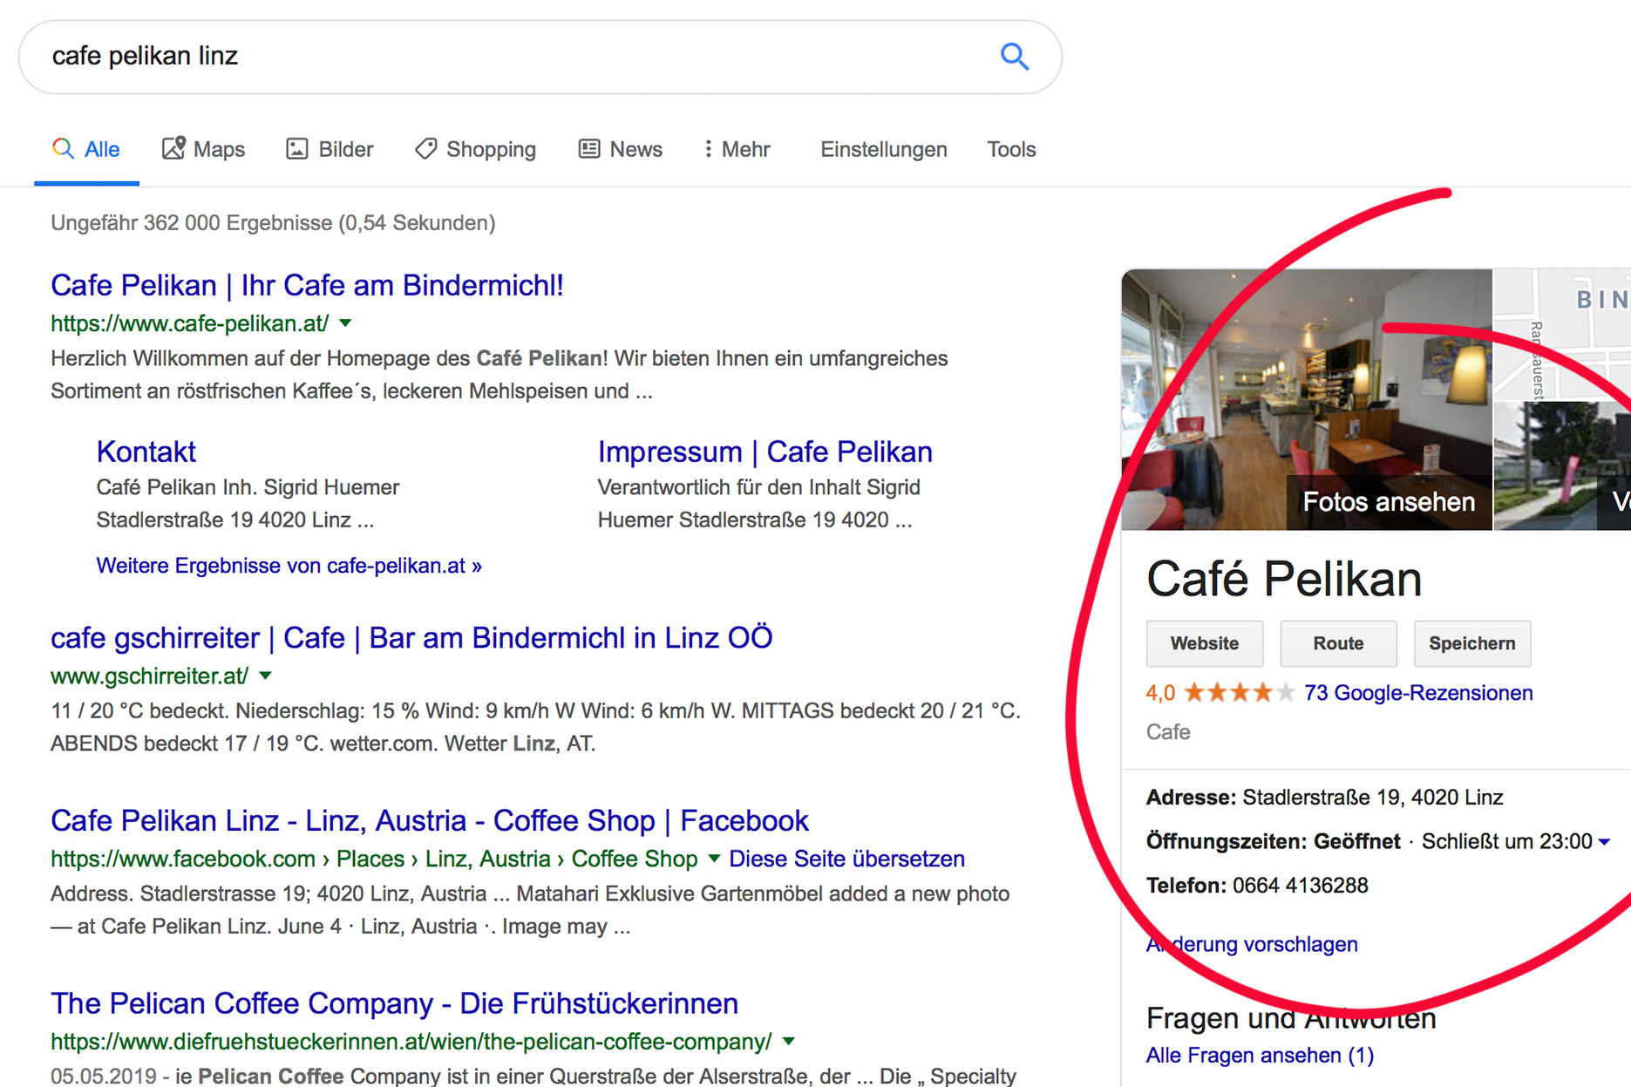
Task: Open the Kontakt sitelink
Action: tap(146, 452)
